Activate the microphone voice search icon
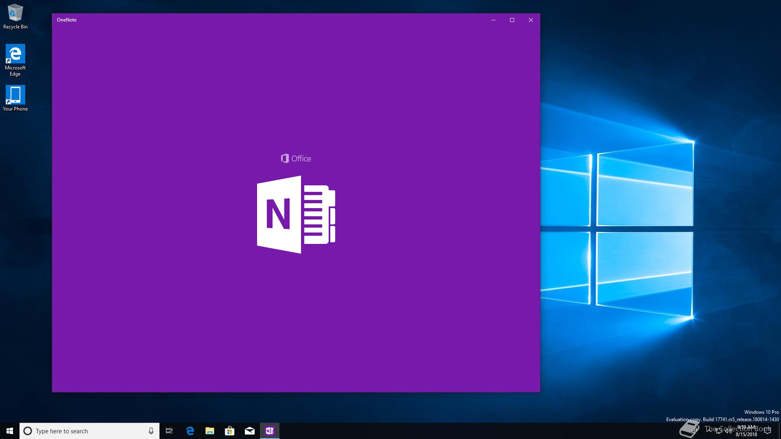The height and width of the screenshot is (439, 781). coord(151,431)
